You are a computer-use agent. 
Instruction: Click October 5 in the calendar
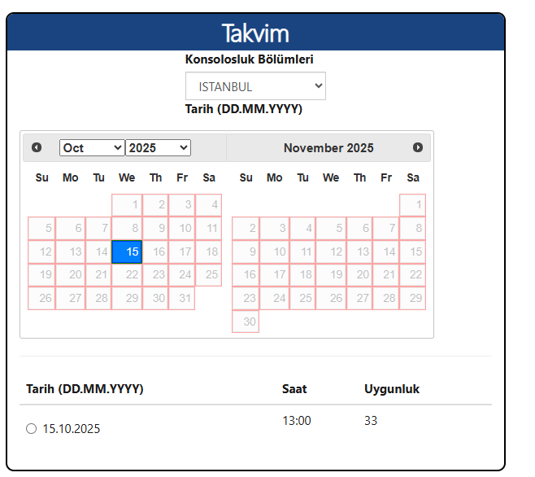(41, 228)
